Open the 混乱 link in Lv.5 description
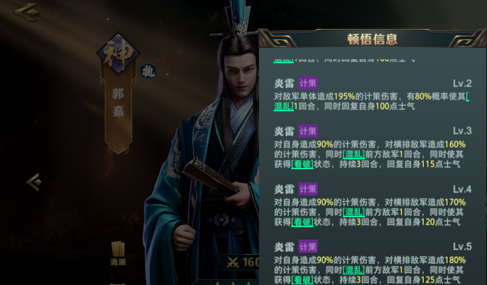This screenshot has width=487, height=285. [354, 270]
